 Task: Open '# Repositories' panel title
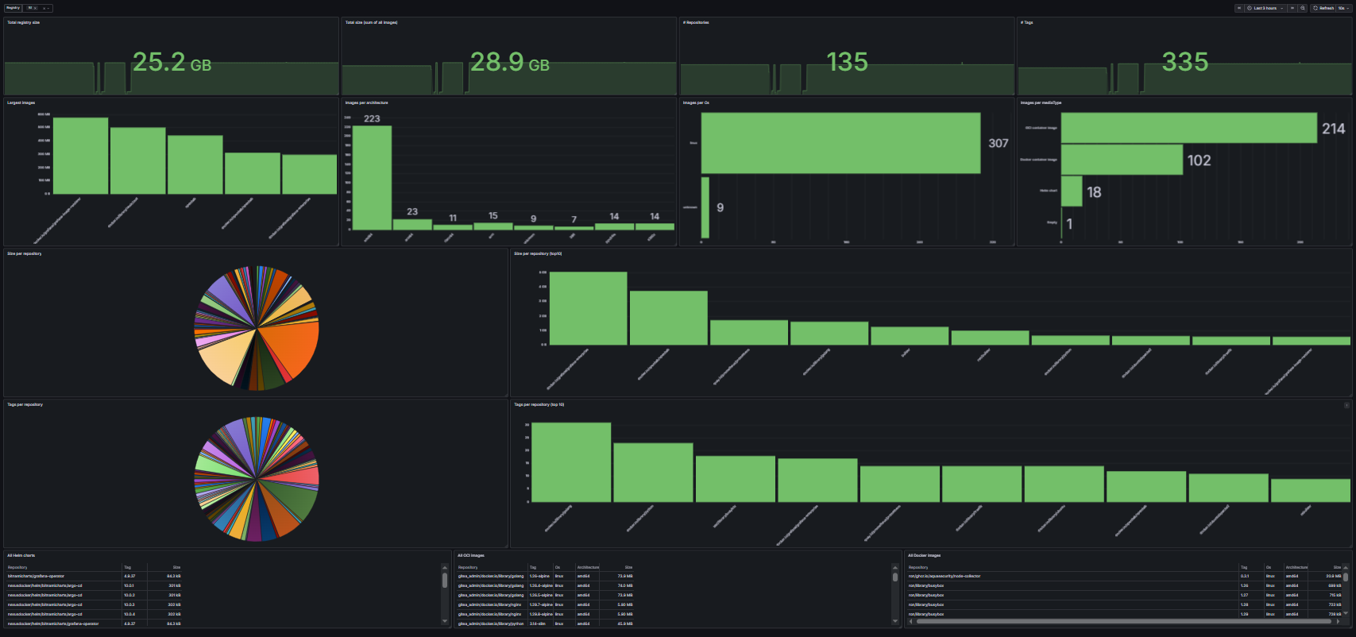[696, 22]
